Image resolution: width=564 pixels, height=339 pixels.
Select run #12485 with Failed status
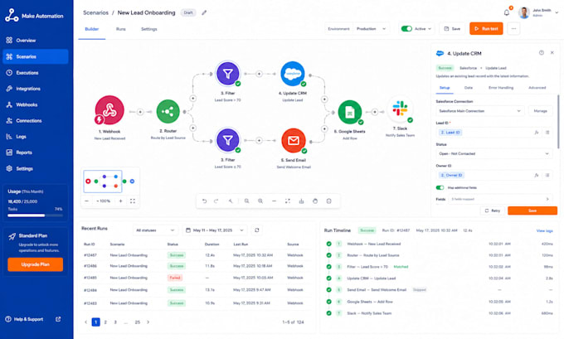point(193,278)
